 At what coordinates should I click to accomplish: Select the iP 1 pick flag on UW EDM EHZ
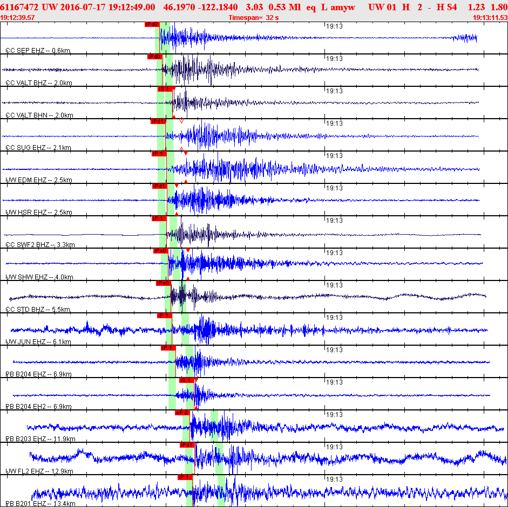pos(159,154)
